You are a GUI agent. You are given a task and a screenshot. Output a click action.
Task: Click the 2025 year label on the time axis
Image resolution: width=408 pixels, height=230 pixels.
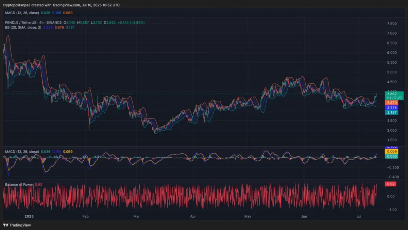coord(30,216)
